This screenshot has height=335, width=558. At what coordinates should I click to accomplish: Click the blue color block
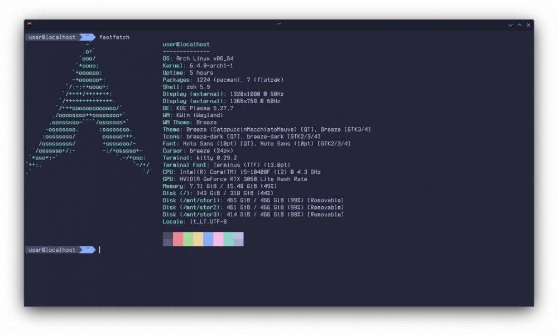click(x=208, y=239)
